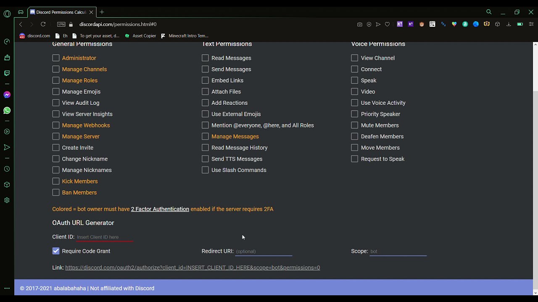Open GX Control speedometer in sidebar
The height and width of the screenshot is (302, 538).
click(7, 42)
